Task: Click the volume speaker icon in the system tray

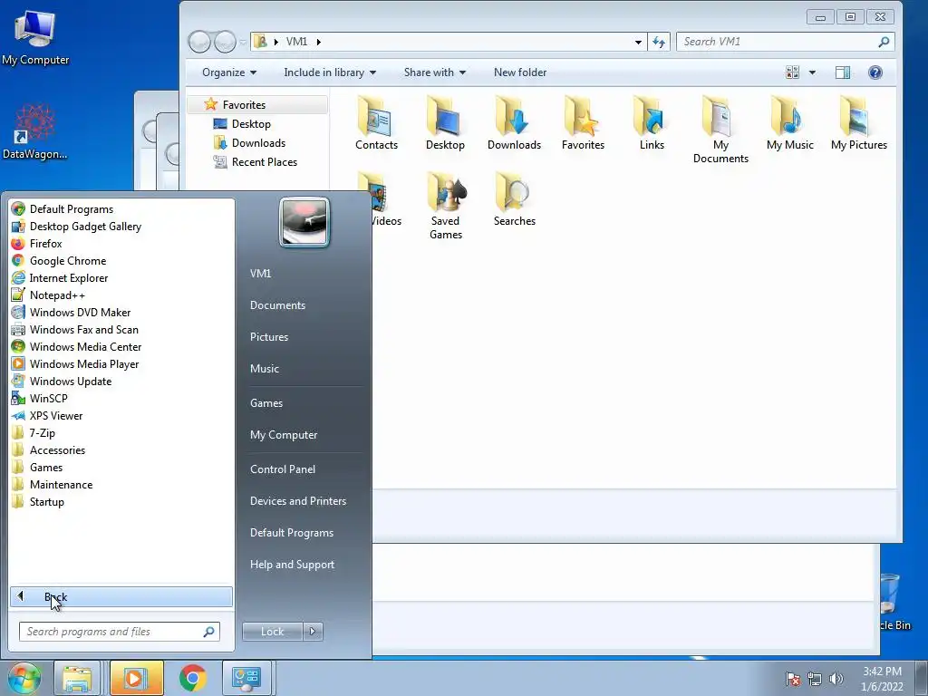Action: pyautogui.click(x=836, y=679)
